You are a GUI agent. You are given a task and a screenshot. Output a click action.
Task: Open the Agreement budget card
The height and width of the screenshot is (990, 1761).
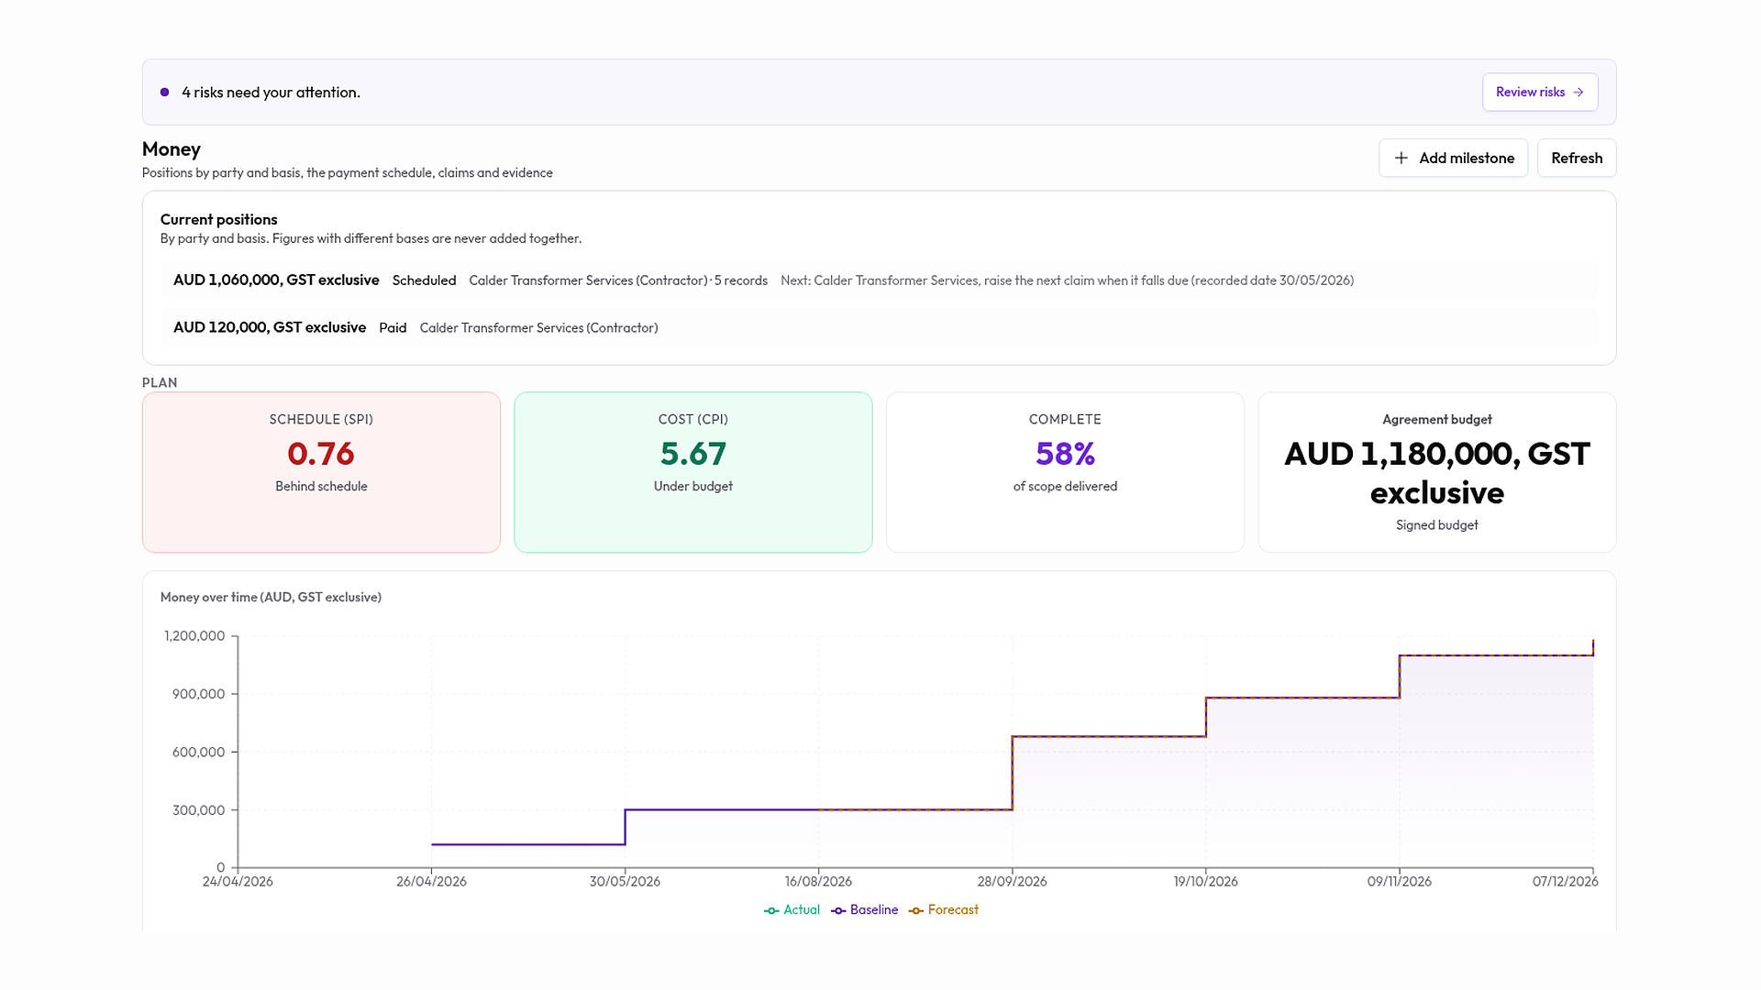point(1437,472)
